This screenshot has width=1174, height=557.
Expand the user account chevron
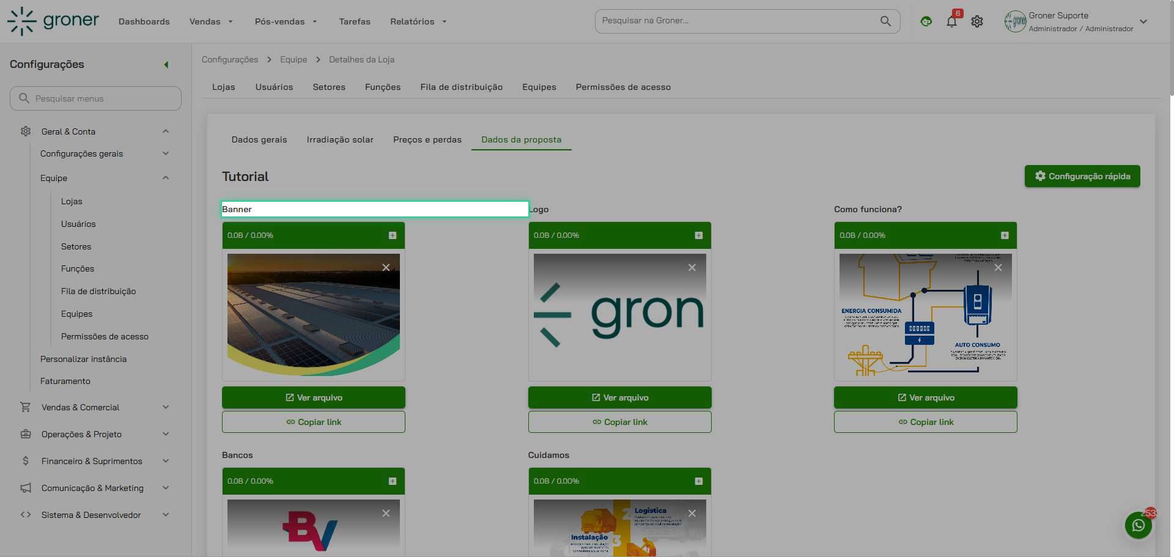tap(1143, 21)
